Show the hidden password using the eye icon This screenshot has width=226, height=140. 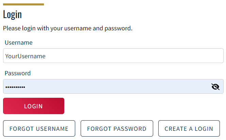click(x=215, y=87)
